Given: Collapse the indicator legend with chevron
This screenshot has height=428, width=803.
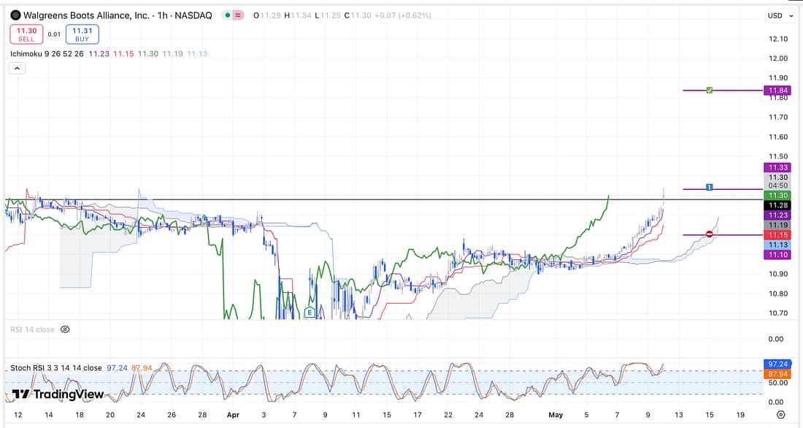Looking at the screenshot, I should click(18, 68).
